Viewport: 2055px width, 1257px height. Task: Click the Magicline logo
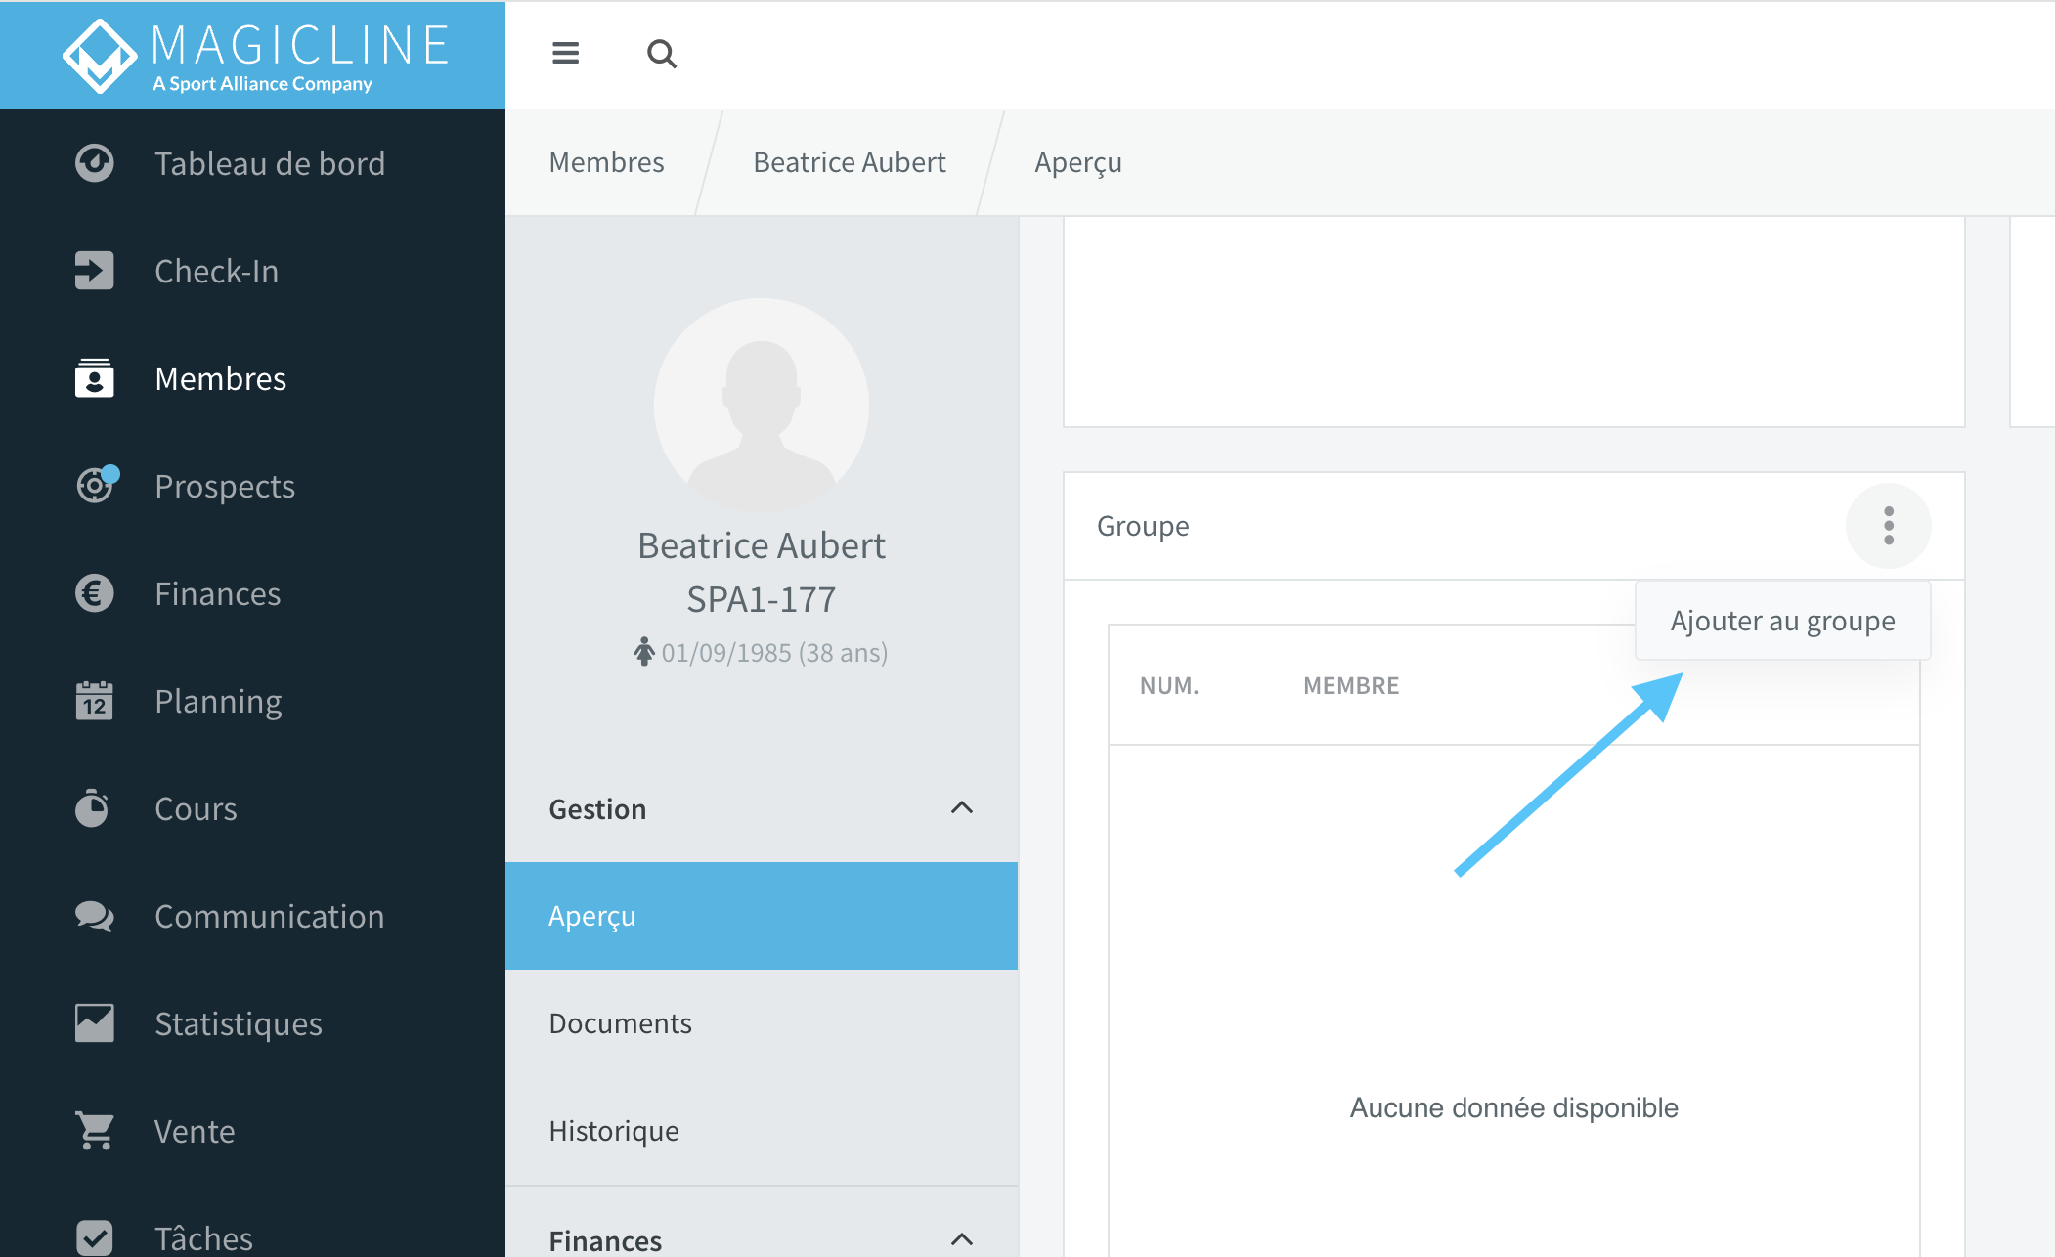tap(256, 56)
